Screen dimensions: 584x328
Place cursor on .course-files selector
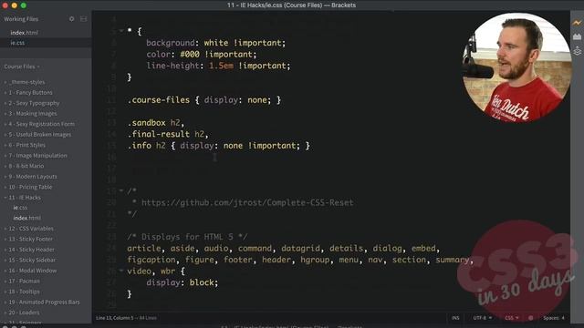click(158, 100)
